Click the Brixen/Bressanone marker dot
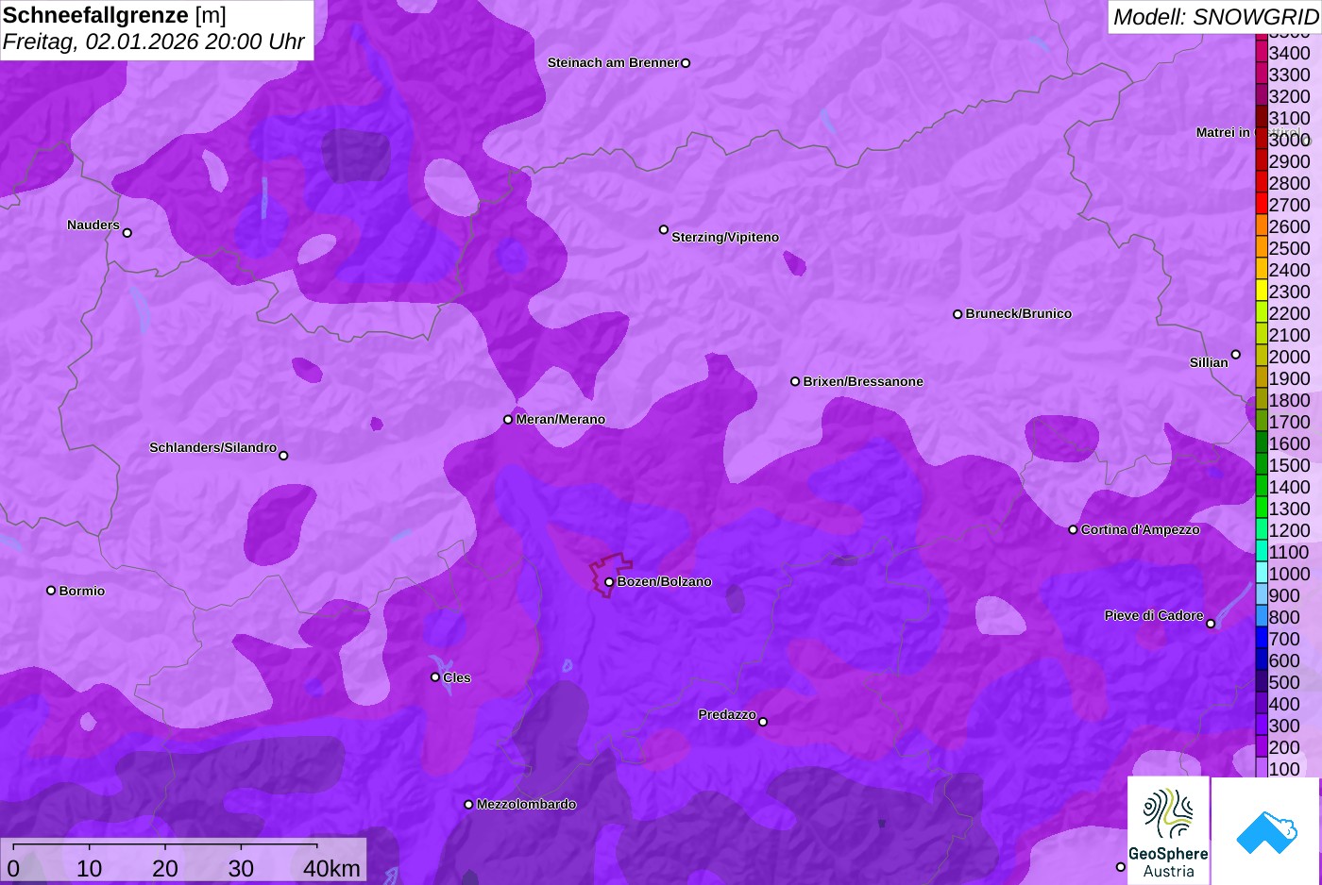This screenshot has height=885, width=1322. [795, 382]
